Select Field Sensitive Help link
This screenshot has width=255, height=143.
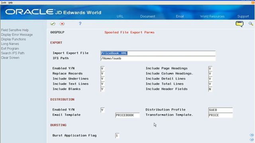click(x=15, y=30)
